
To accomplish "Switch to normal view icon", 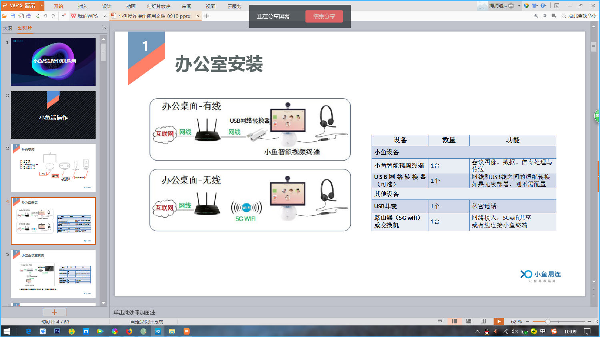I will click(454, 321).
